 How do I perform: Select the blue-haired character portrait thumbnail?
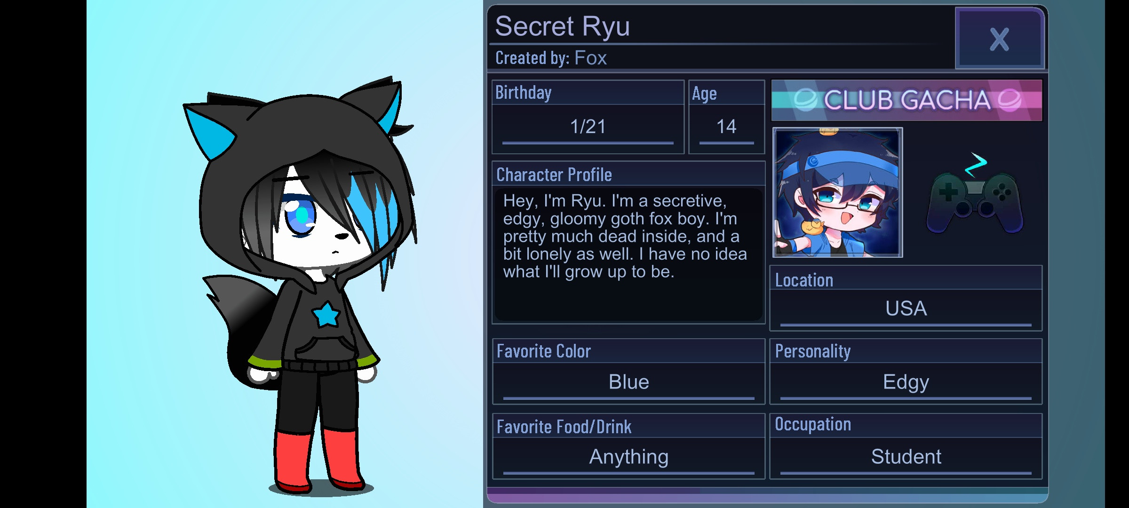(x=837, y=192)
